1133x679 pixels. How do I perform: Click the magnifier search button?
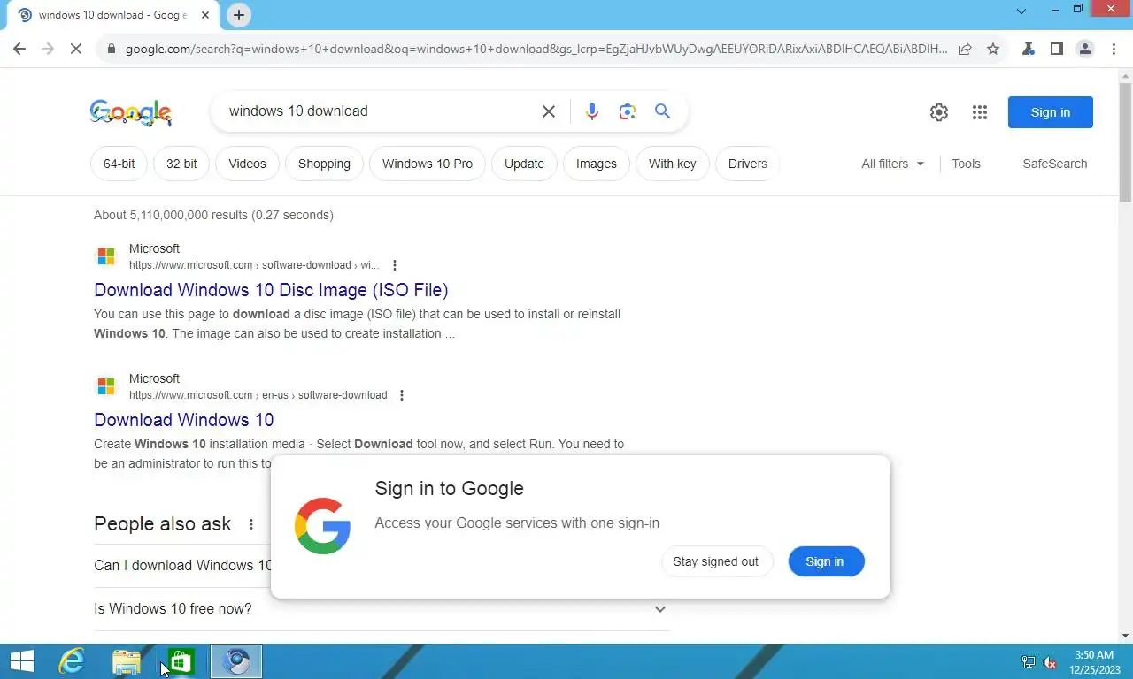[663, 111]
